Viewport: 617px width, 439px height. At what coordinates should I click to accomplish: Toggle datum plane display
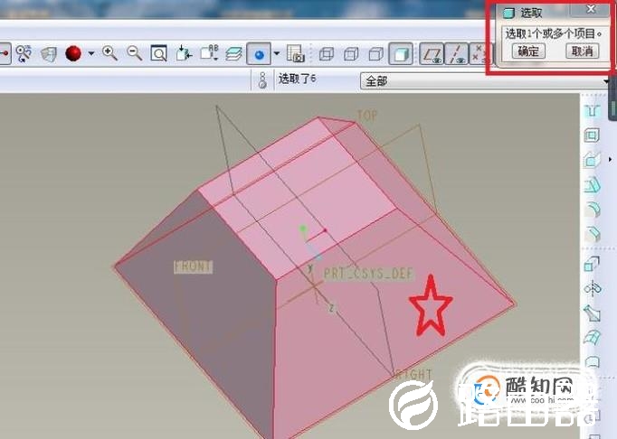coord(433,54)
